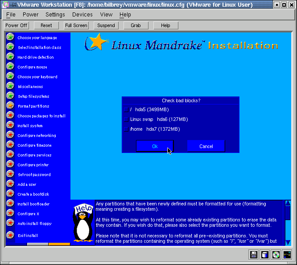Click the hard disk status icon
Screen dimensions: 297x265
click(265, 255)
